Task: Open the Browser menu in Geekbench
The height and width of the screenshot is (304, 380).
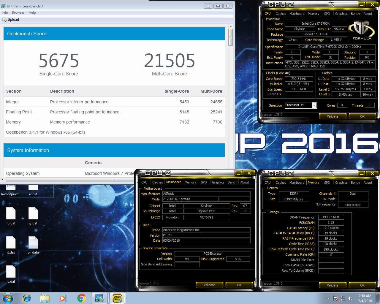Action: (x=18, y=12)
